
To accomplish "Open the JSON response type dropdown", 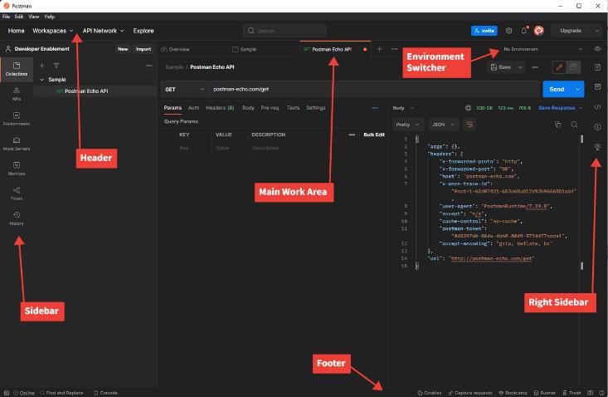I will [443, 125].
